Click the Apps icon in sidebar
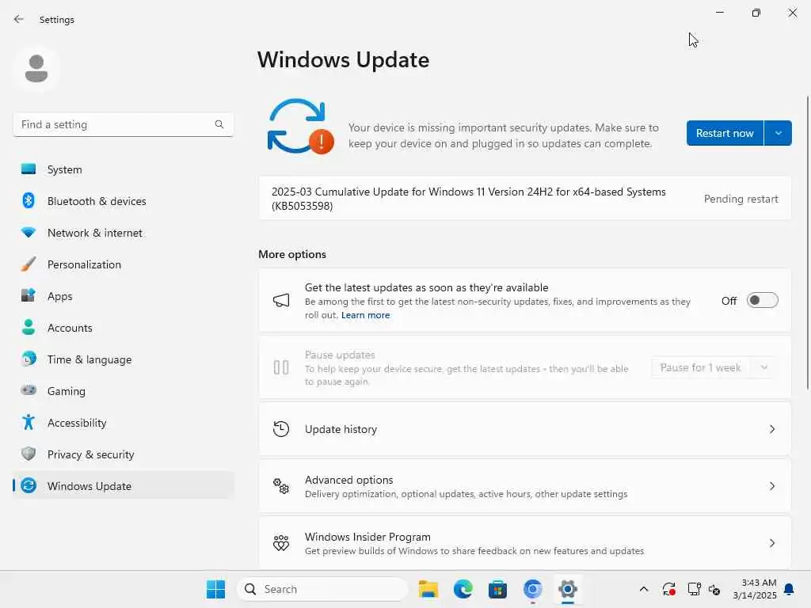The width and height of the screenshot is (811, 608). (29, 296)
